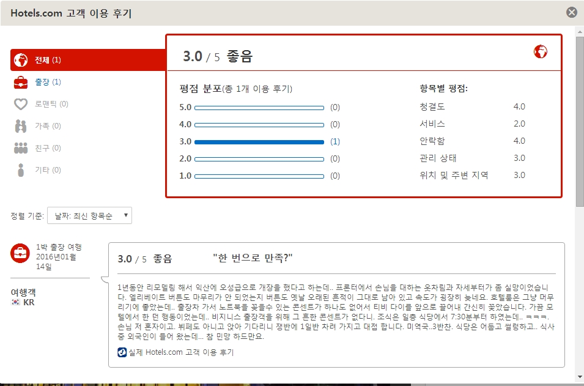Click the red briefcase icon beside the review

click(20, 253)
